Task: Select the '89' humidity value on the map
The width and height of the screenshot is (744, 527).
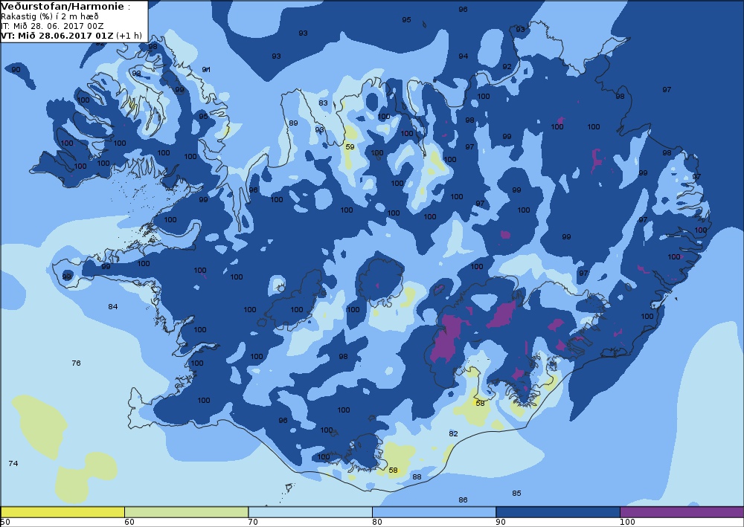Action: (x=293, y=123)
